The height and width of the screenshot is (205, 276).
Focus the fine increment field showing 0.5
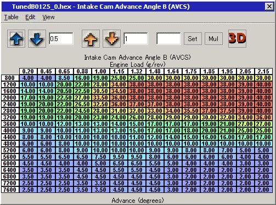coord(61,39)
